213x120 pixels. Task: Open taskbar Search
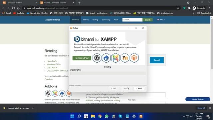pos(79,116)
